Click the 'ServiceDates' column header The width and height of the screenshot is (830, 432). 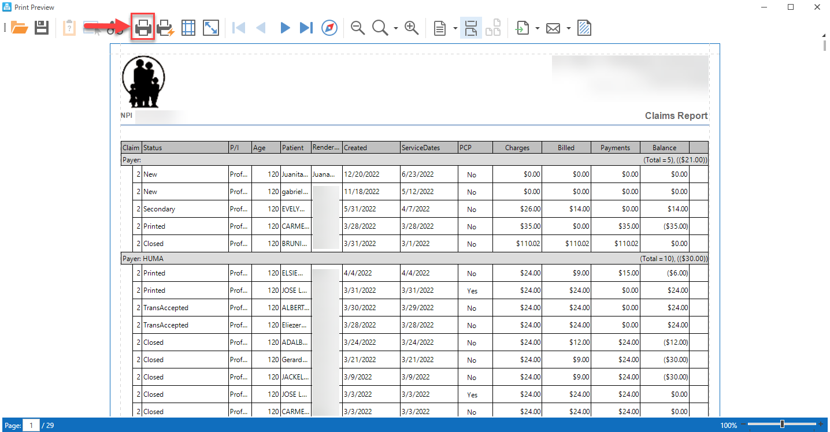coord(429,147)
